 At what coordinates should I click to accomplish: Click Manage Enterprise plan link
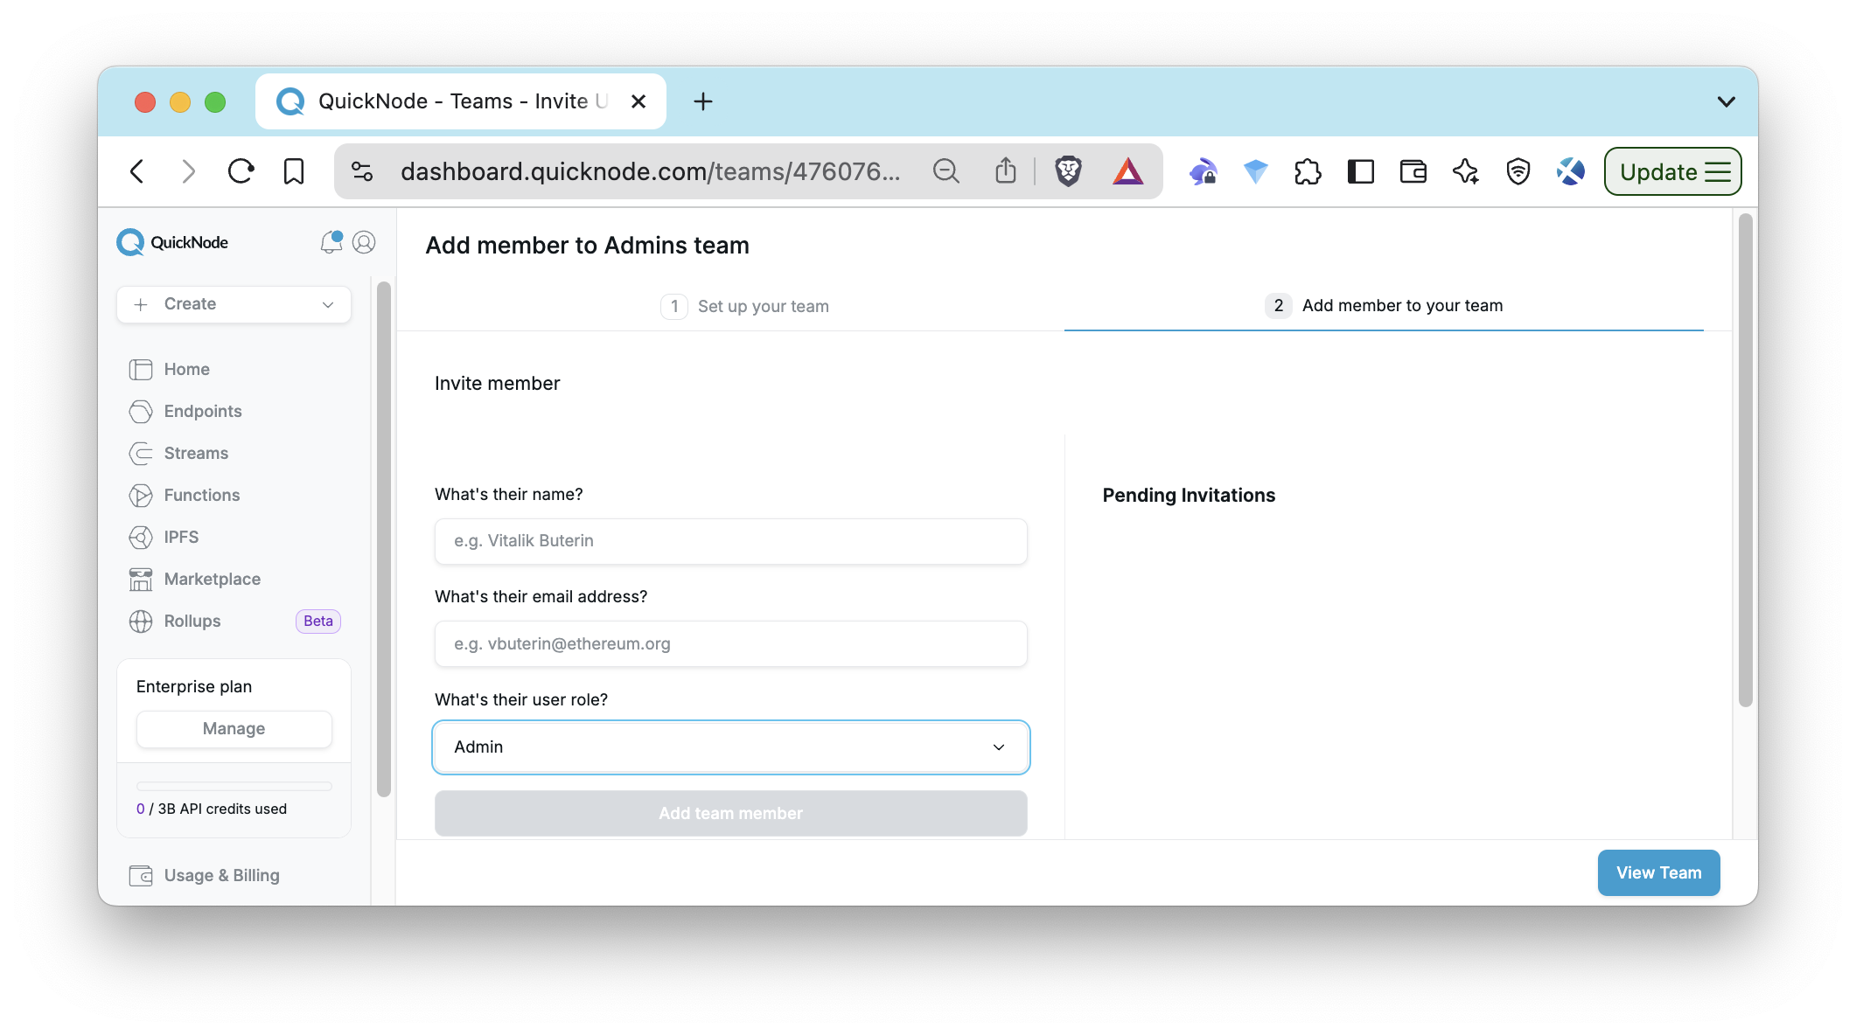tap(234, 729)
